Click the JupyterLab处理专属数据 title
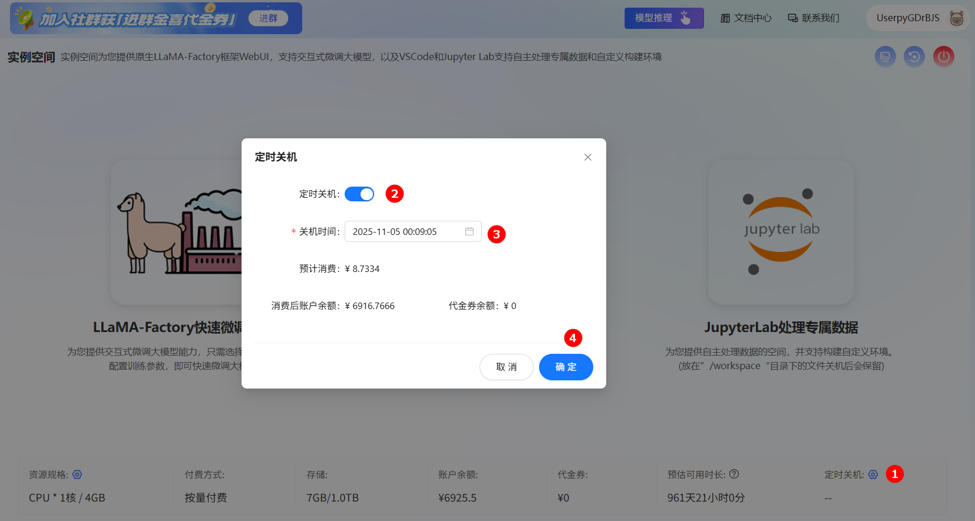Screen dimensions: 975x521 point(781,327)
